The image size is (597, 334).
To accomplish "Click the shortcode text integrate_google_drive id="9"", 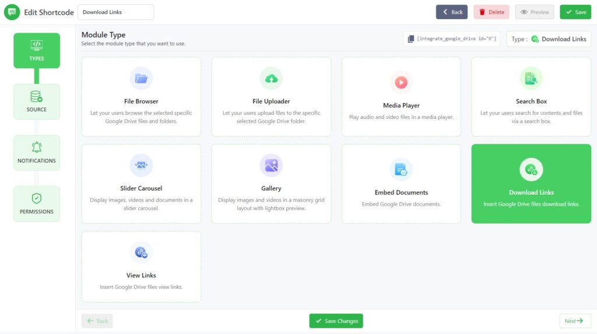I will point(456,39).
